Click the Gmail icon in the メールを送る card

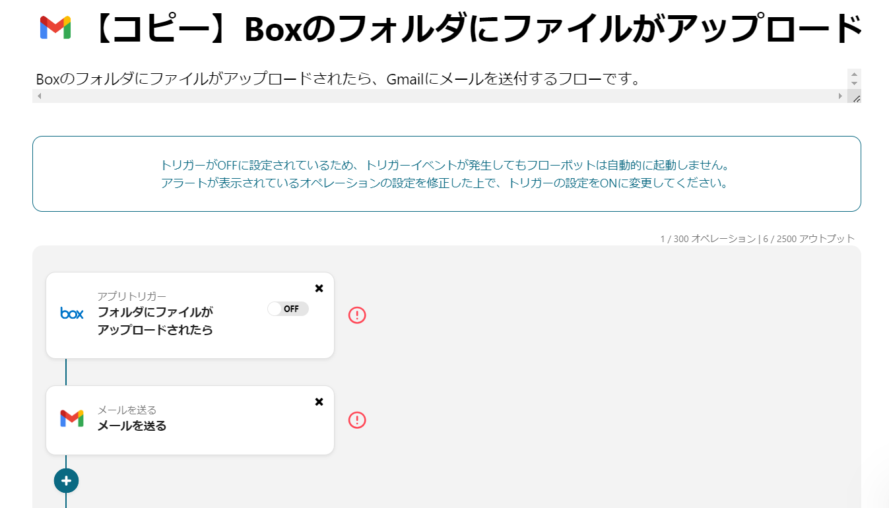tap(72, 418)
